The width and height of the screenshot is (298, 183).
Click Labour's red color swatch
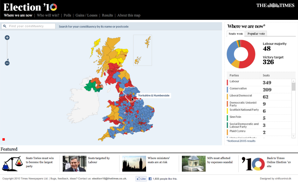227,82
